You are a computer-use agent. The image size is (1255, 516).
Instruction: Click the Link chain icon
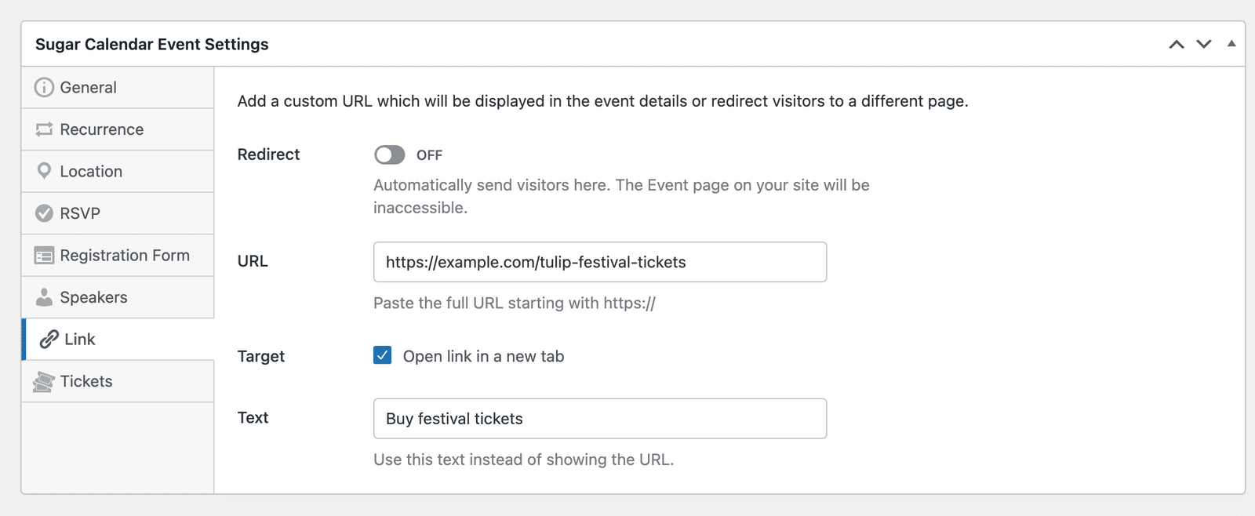(49, 339)
